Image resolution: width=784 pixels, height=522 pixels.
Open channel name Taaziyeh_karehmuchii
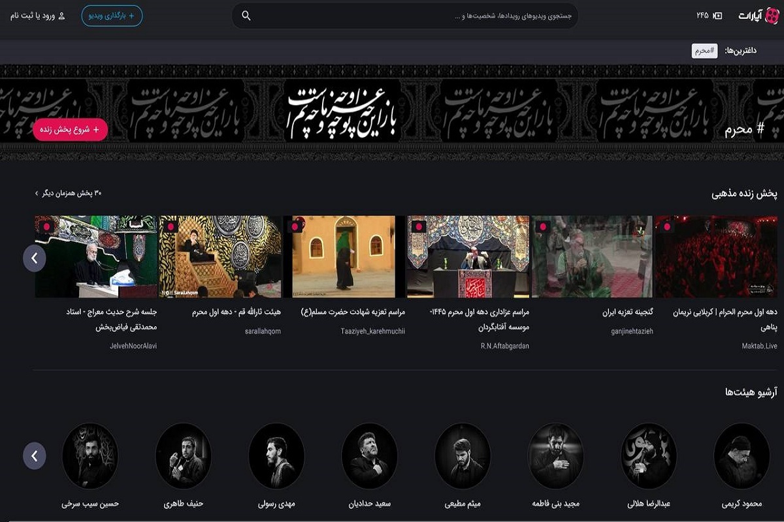pos(373,331)
